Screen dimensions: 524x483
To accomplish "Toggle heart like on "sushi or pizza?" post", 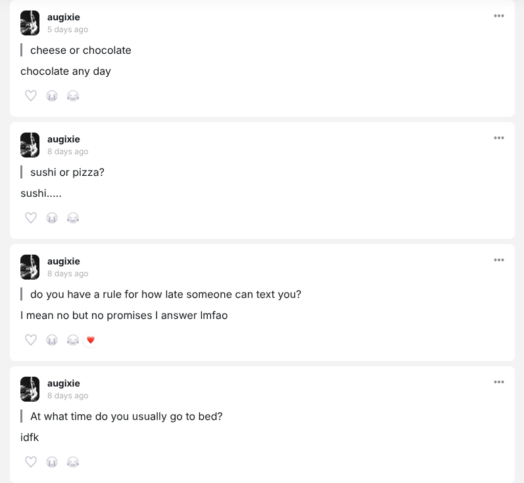I will click(x=31, y=218).
